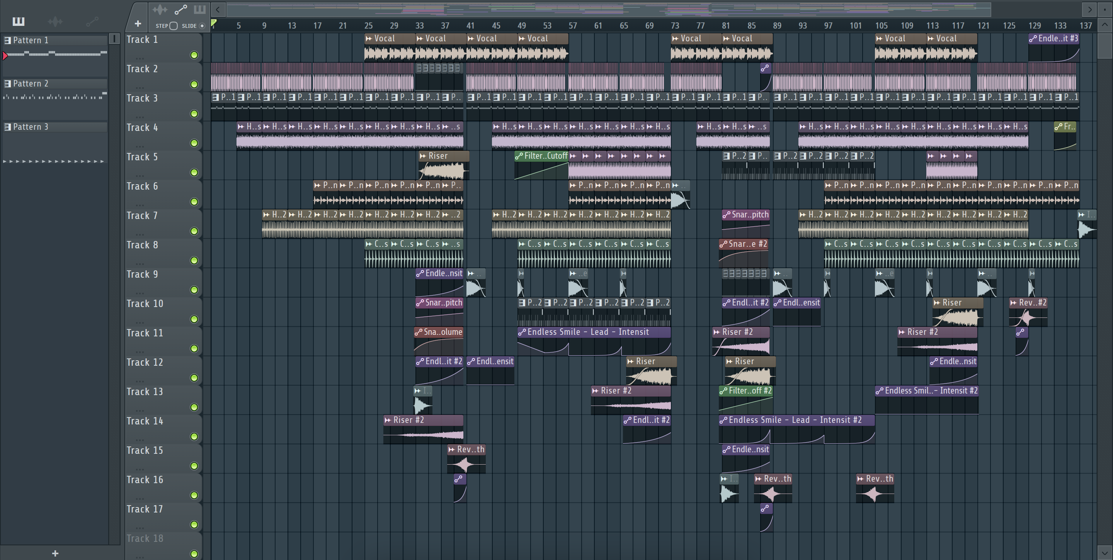Switch clip focus to automation clips
Viewport: 1113px width, 560px height.
coord(180,10)
